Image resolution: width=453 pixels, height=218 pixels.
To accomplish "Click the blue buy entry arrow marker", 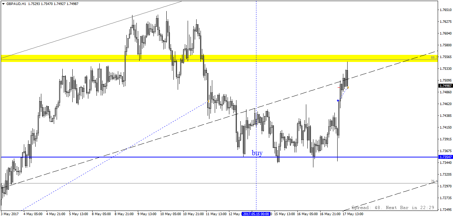I will click(x=338, y=101).
